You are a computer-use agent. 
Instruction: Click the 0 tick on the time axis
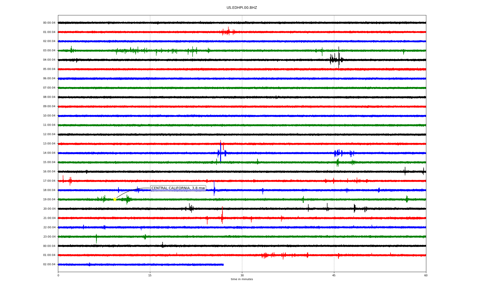pos(58,275)
